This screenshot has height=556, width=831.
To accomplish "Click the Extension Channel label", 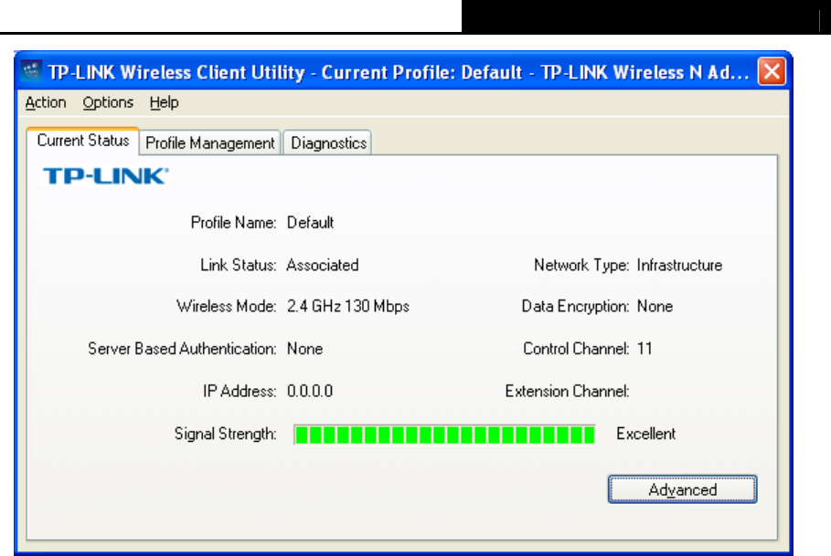I will coord(567,391).
